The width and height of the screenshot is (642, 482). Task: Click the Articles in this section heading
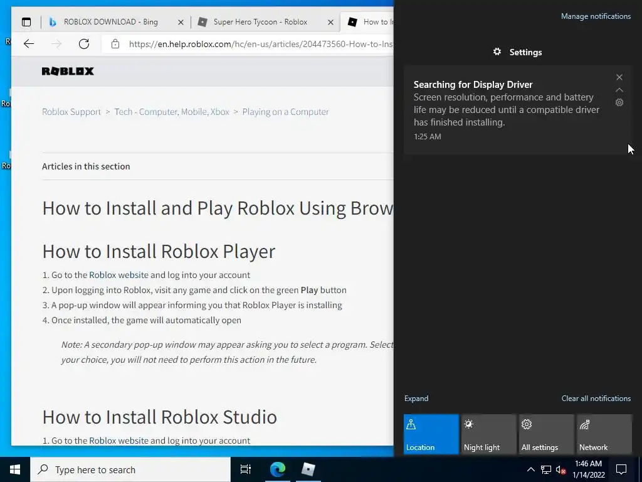click(x=86, y=166)
